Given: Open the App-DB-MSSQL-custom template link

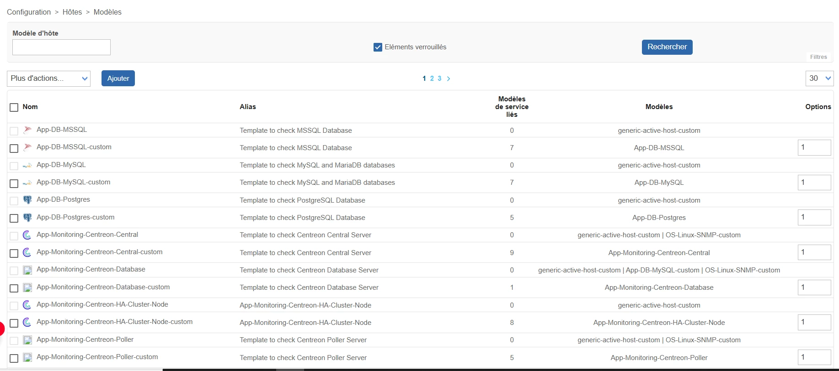Looking at the screenshot, I should [74, 147].
